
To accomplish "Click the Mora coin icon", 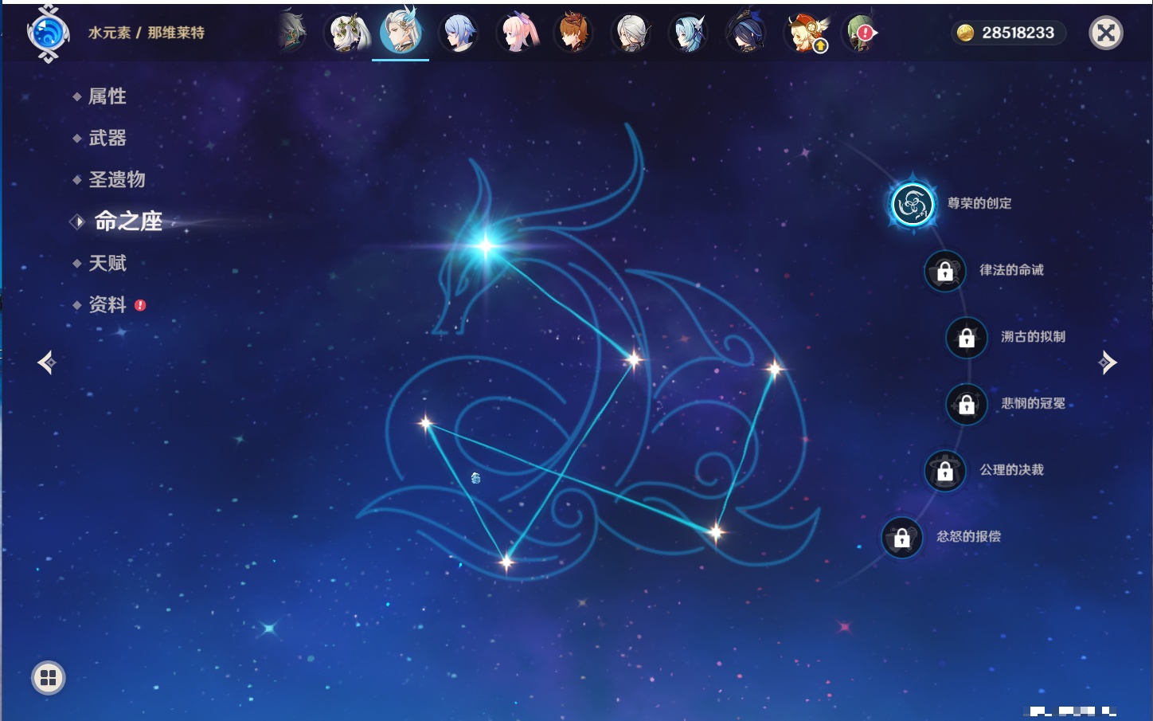I will [965, 33].
